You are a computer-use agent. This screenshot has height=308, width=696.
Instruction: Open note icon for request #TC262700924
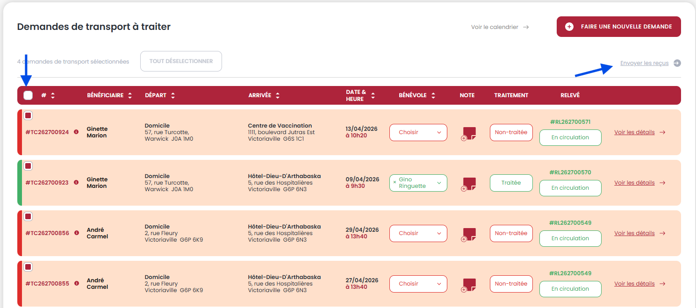coord(468,133)
